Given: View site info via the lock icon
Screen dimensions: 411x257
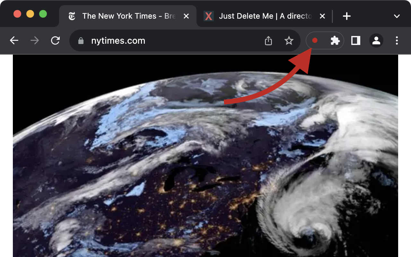Looking at the screenshot, I should coord(81,41).
